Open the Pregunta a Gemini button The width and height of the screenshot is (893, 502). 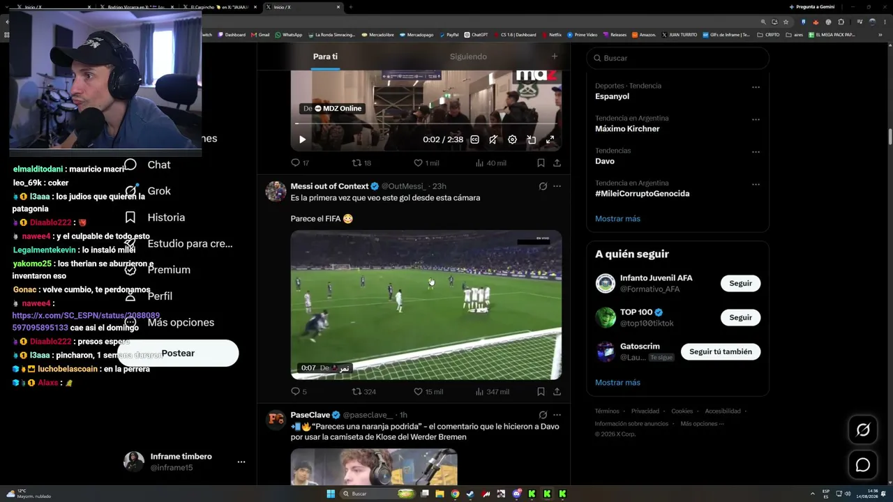pyautogui.click(x=811, y=7)
